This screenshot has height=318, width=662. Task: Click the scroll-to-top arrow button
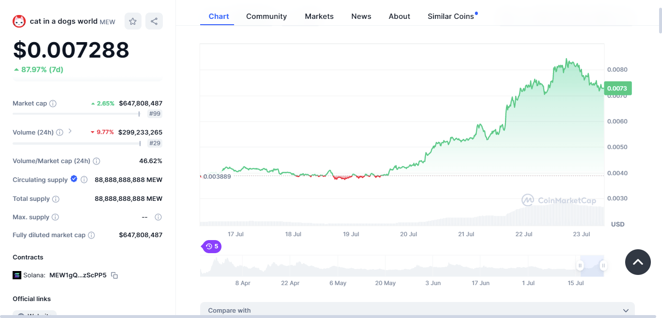[x=638, y=262]
